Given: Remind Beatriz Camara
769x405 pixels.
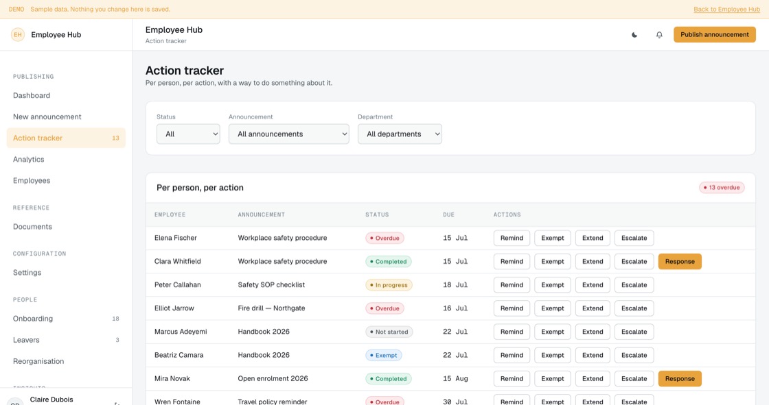Looking at the screenshot, I should pyautogui.click(x=512, y=355).
